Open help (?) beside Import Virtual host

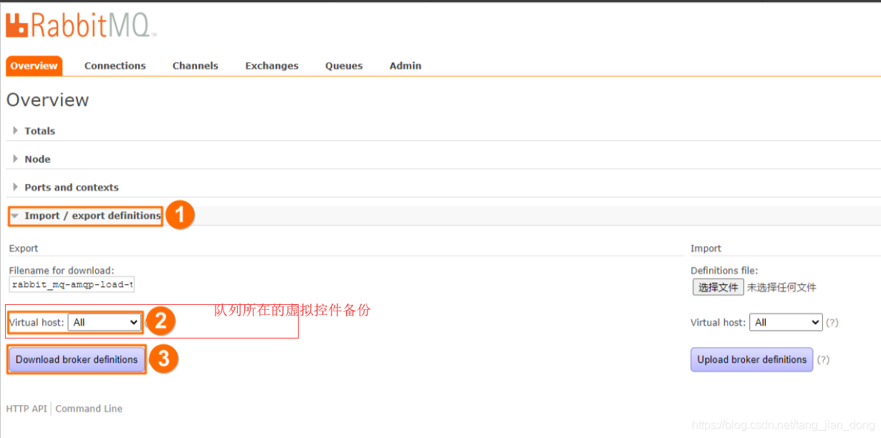tap(832, 323)
